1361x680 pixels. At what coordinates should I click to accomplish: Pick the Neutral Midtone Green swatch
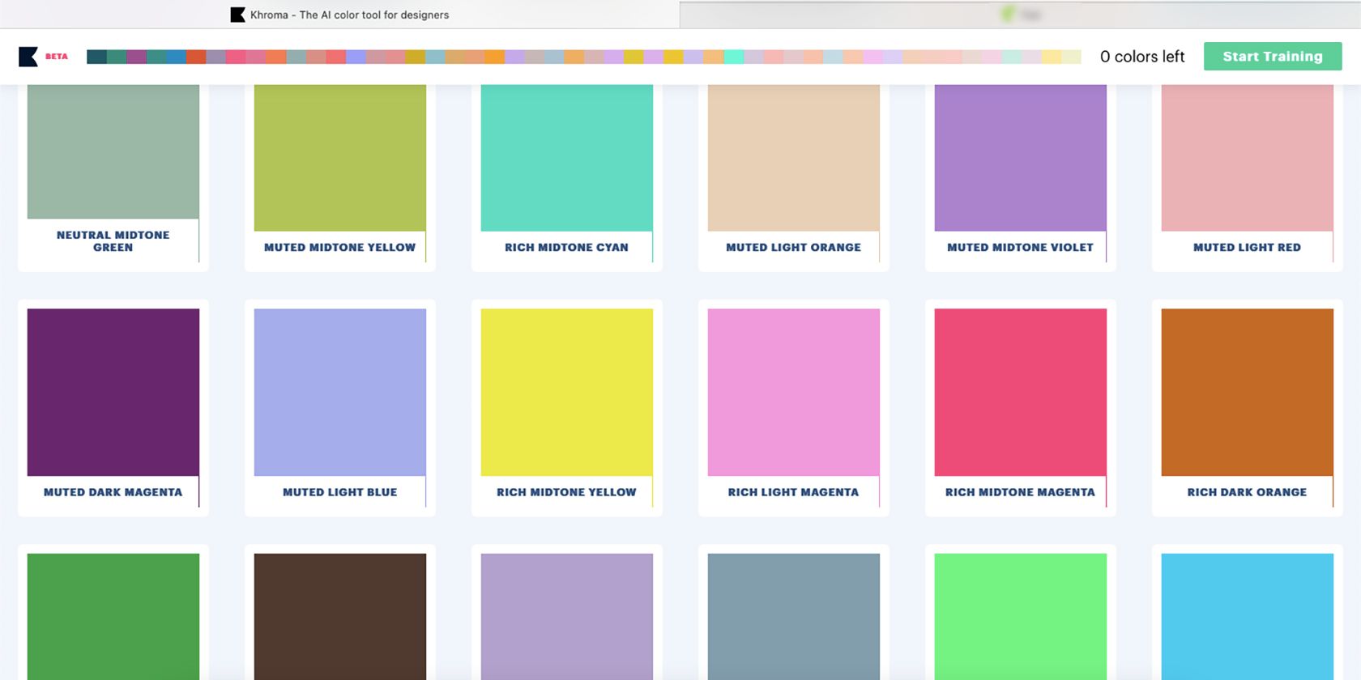pyautogui.click(x=113, y=151)
